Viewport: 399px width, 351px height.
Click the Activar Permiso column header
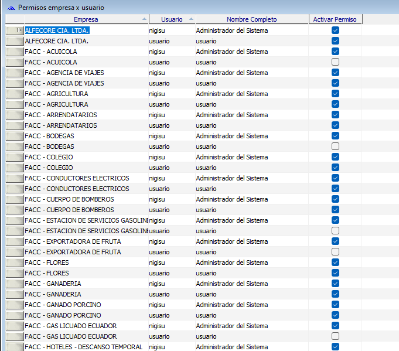[x=335, y=19]
